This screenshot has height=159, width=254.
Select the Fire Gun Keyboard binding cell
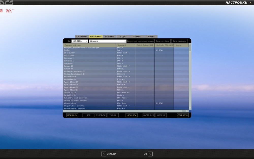(x=125, y=50)
